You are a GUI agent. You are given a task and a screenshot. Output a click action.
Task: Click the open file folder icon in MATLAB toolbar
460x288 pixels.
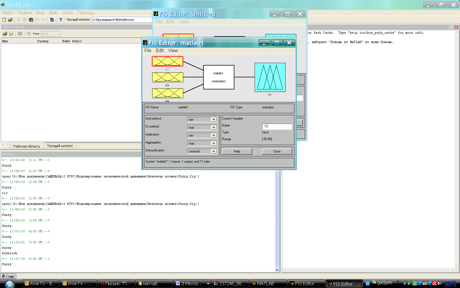(10, 20)
